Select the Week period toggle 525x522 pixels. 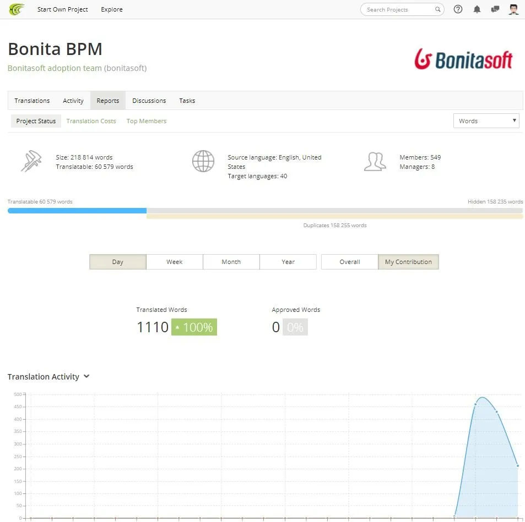pyautogui.click(x=175, y=262)
